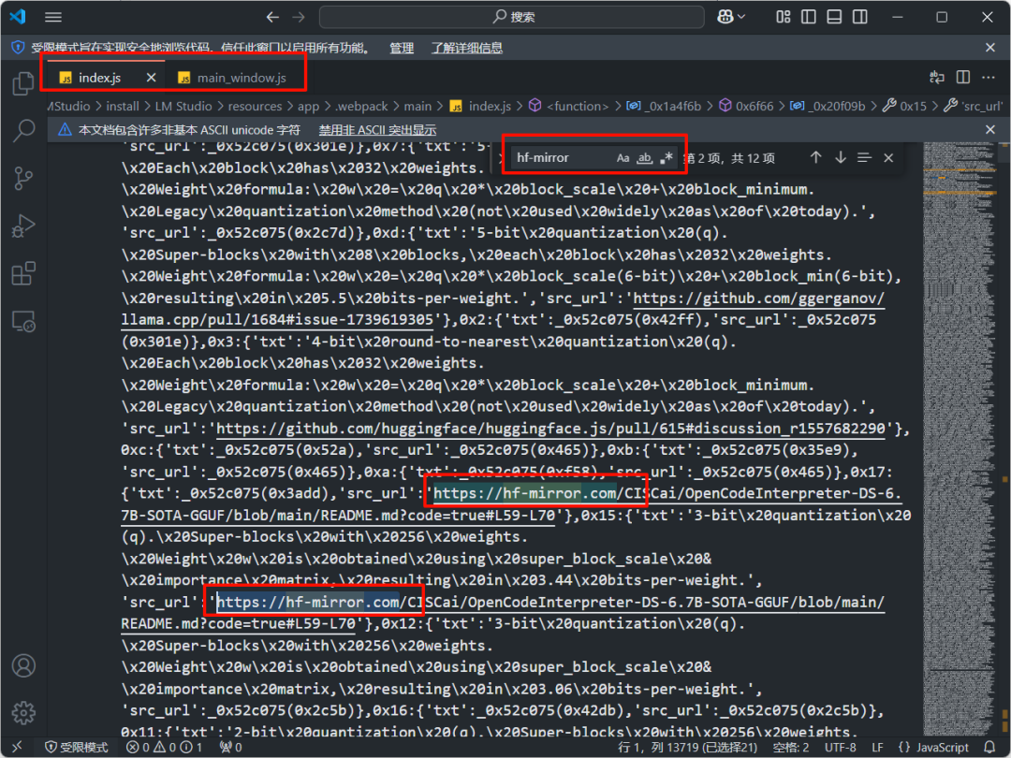Open the Run and Debug view
Screen dimensions: 1011x758
(x=22, y=226)
